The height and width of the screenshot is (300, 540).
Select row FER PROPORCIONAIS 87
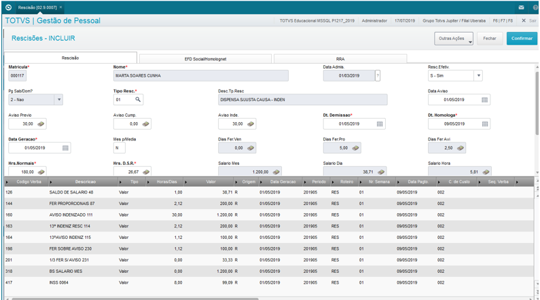pyautogui.click(x=268, y=204)
